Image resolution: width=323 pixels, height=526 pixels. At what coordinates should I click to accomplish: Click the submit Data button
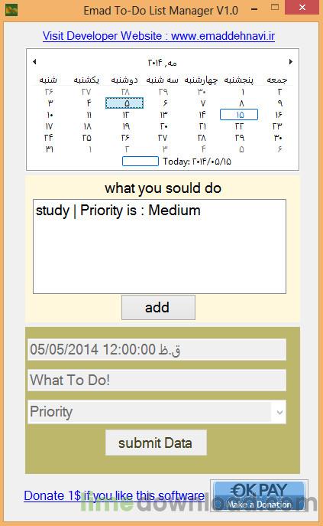click(x=156, y=443)
